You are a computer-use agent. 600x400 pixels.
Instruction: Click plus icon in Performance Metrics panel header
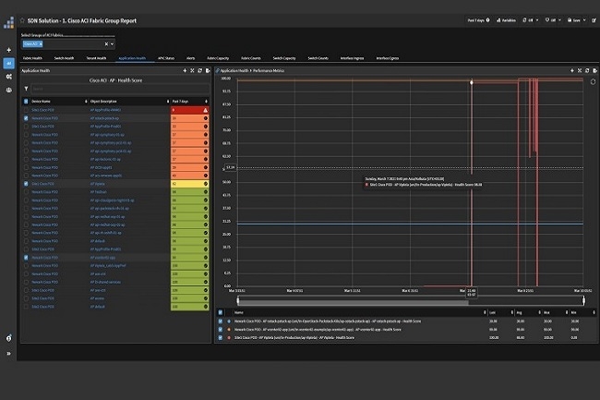click(x=572, y=71)
